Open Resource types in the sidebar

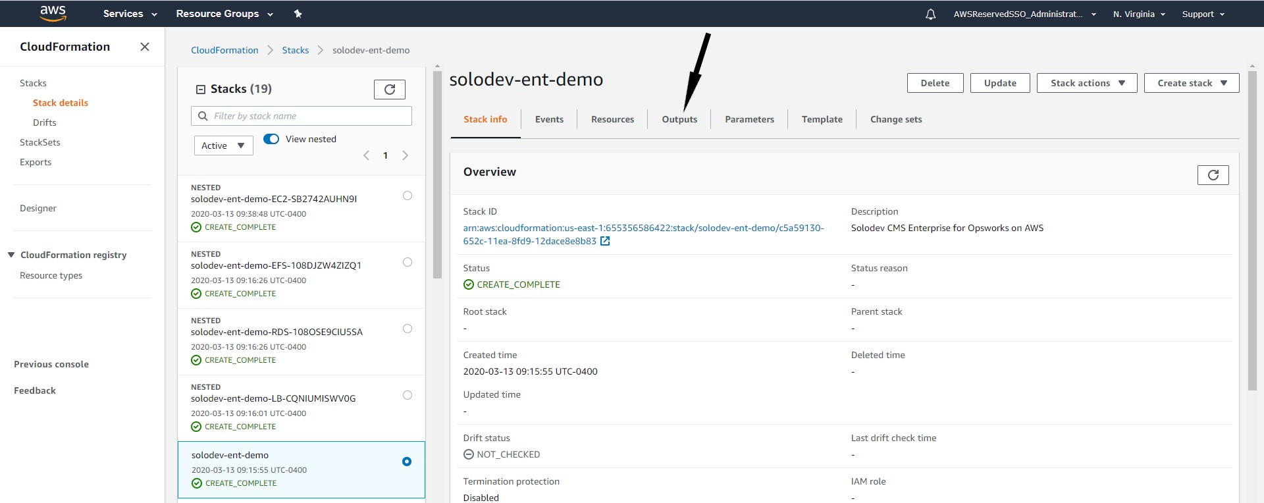coord(51,275)
